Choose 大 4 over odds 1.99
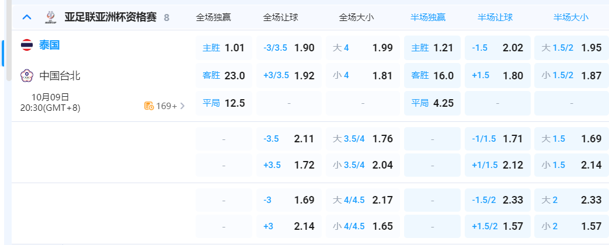The width and height of the screenshot is (609, 245). point(363,48)
